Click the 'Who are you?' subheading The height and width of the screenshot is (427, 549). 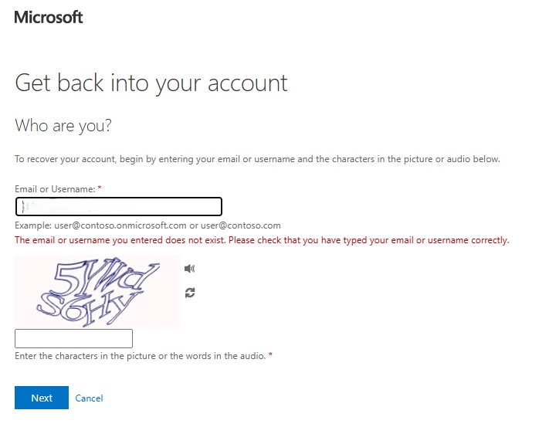coord(63,125)
